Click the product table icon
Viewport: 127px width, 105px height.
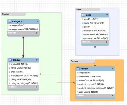pos(10,60)
